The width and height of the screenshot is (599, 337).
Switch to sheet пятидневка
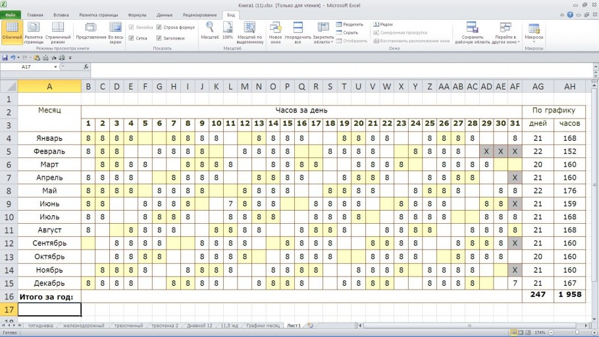(x=41, y=326)
